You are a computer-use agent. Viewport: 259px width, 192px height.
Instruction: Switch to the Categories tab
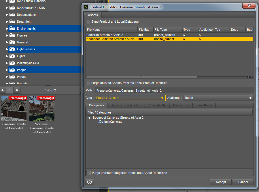[x=97, y=105]
